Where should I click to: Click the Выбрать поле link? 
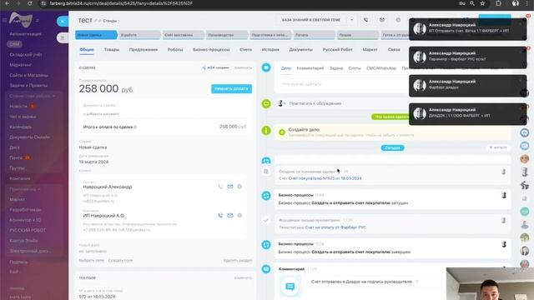click(91, 261)
